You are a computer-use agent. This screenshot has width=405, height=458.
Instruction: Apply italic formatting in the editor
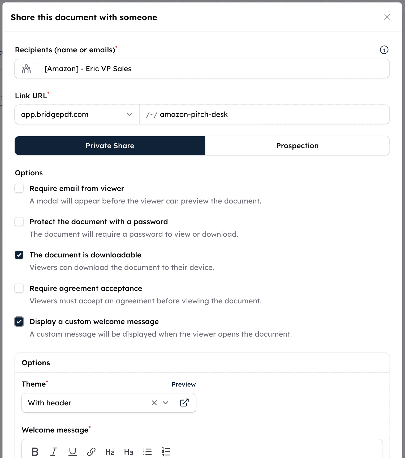click(x=54, y=451)
